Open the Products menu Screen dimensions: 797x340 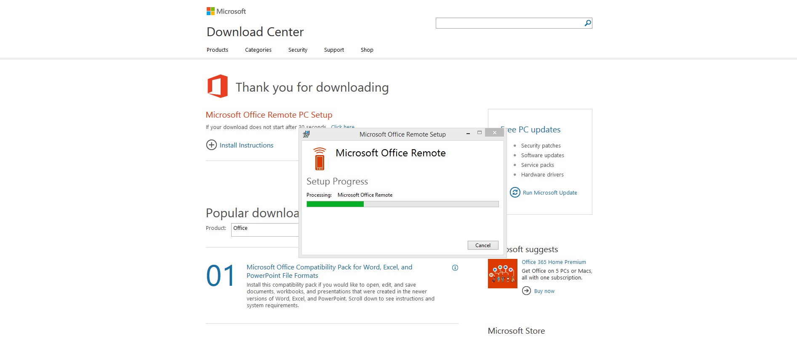click(217, 50)
